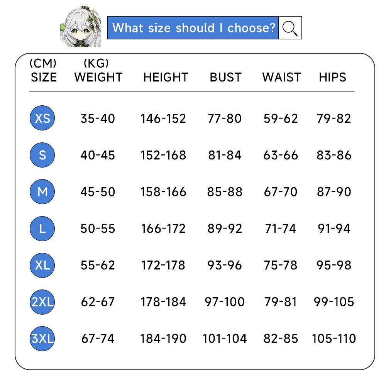Click the BUST column header
The height and width of the screenshot is (386, 386).
(x=225, y=77)
